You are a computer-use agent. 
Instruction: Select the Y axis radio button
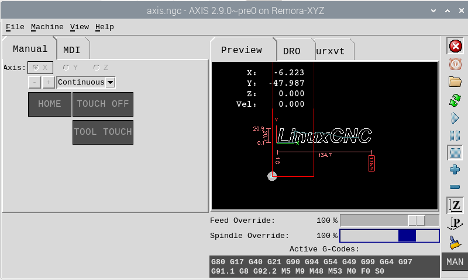coord(70,68)
